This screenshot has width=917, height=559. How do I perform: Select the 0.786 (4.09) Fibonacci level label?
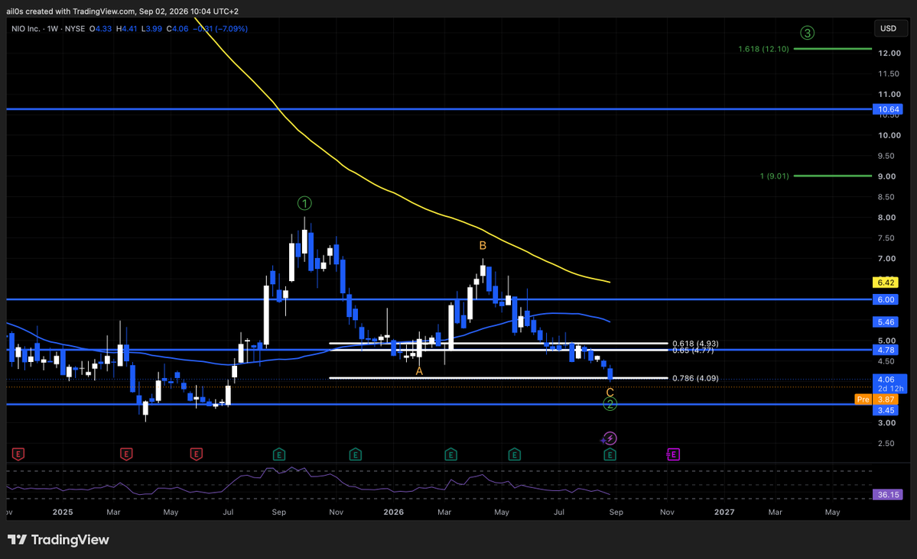tap(695, 379)
